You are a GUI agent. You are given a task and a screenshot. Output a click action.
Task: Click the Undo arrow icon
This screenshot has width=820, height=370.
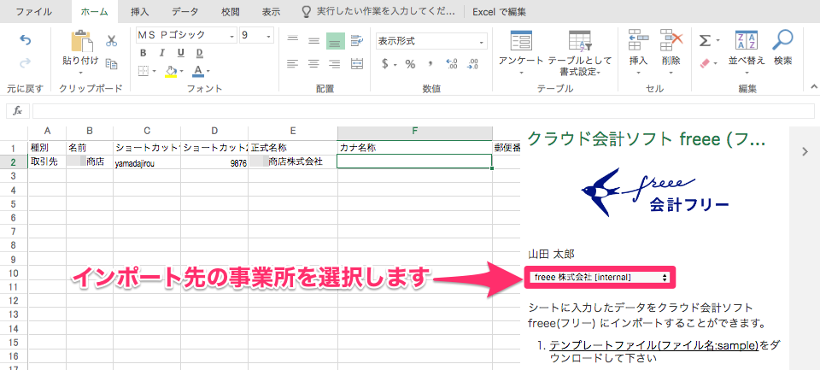(25, 41)
